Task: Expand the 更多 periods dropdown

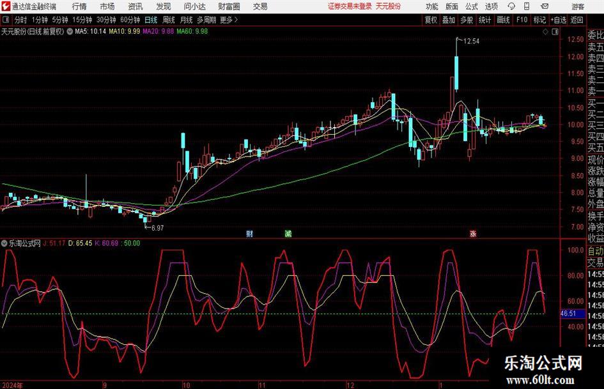Action: (x=229, y=20)
